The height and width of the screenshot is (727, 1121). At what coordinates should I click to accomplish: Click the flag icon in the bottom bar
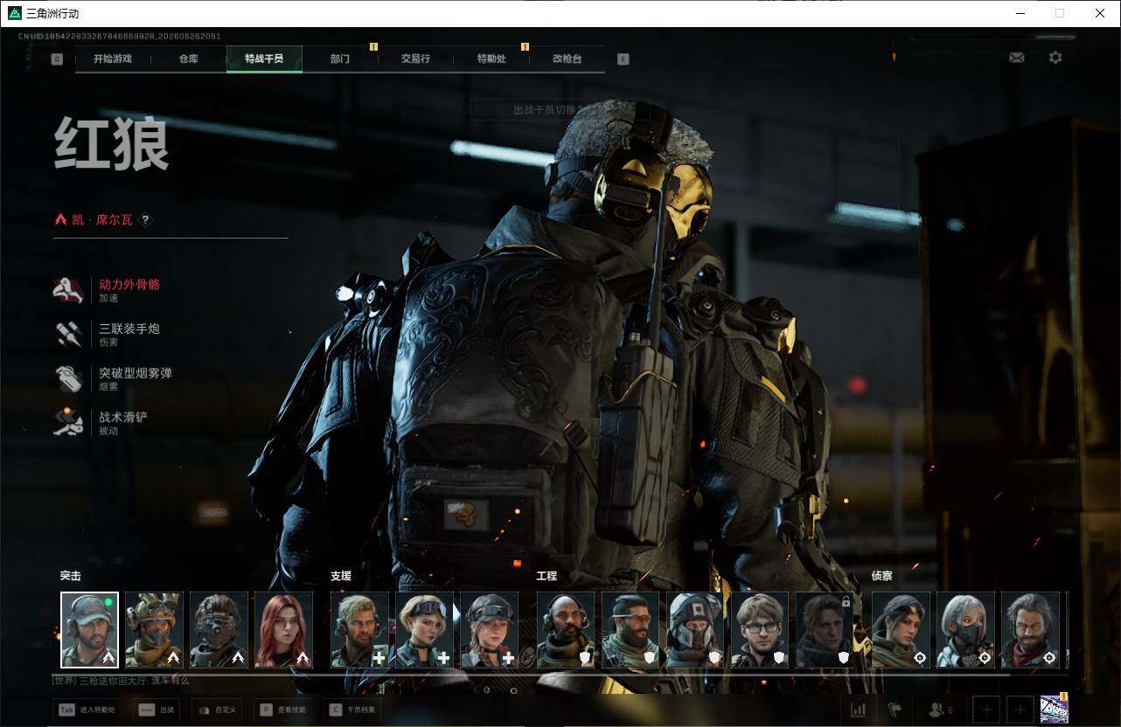click(895, 710)
